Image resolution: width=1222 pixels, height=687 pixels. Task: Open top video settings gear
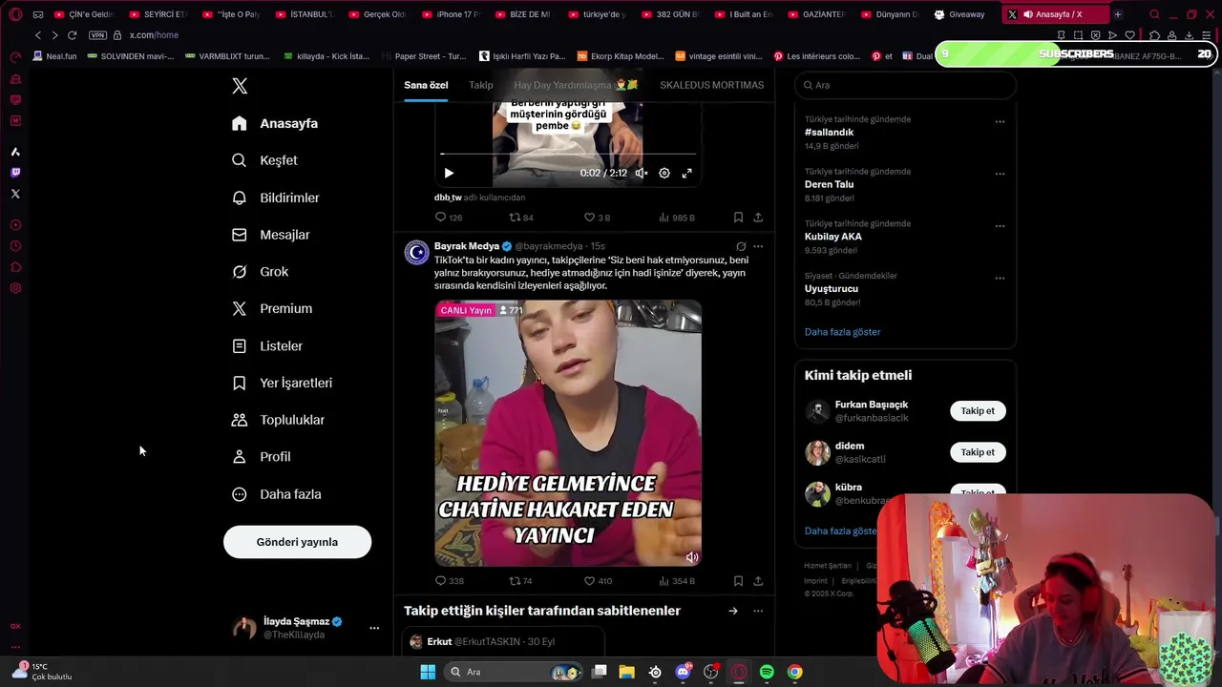tap(664, 173)
